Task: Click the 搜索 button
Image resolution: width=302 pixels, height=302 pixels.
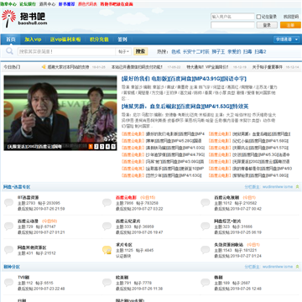Action: click(x=140, y=51)
